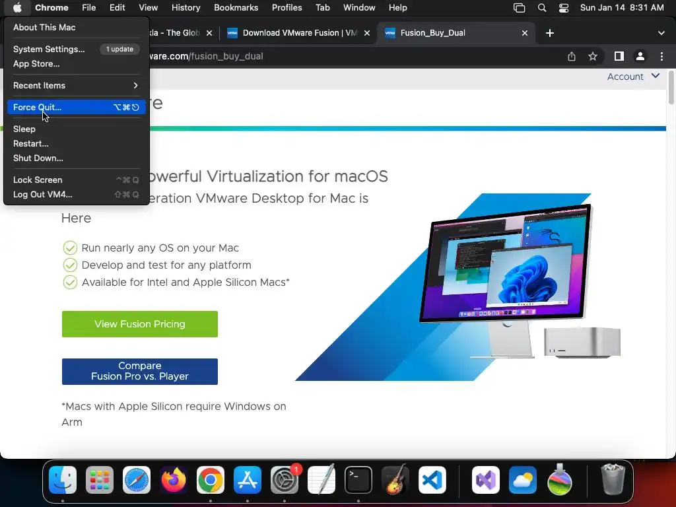Select Restart menu entry
The width and height of the screenshot is (676, 507).
click(x=77, y=143)
